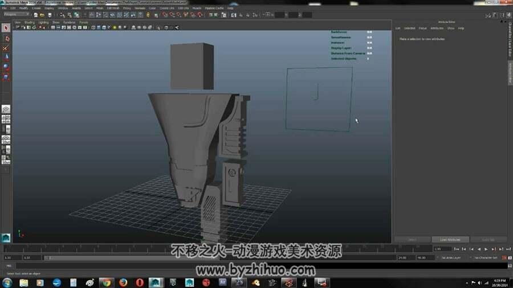
Task: Toggle Snap to curves magnet
Action: [172, 15]
